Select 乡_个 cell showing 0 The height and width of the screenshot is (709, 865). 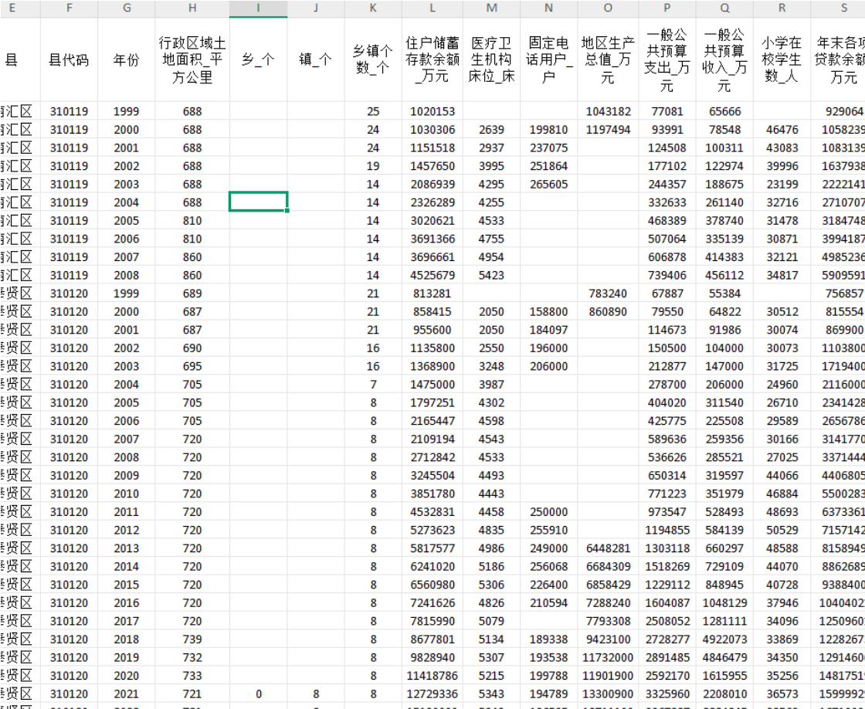258,694
